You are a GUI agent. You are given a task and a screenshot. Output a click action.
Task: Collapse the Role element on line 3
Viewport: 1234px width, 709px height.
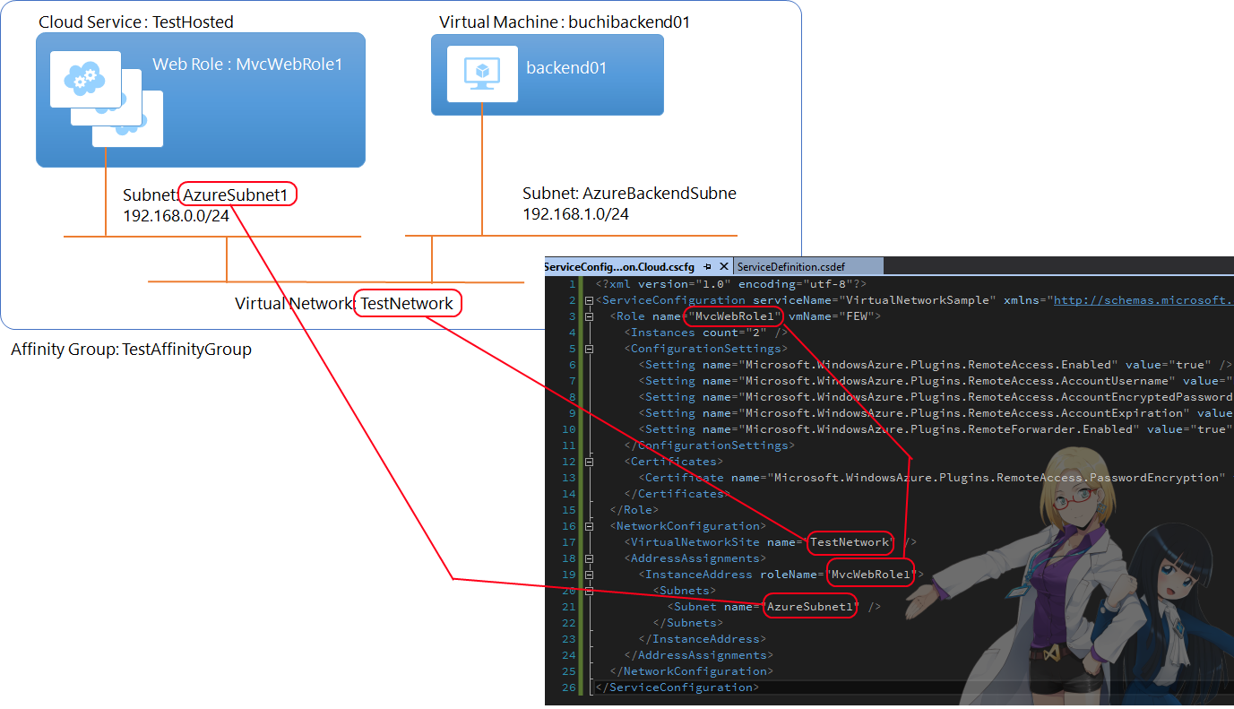pos(589,316)
